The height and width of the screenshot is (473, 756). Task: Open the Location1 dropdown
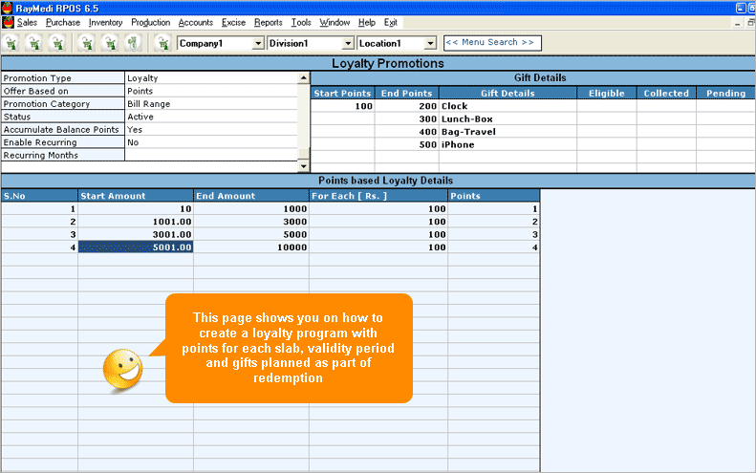[x=430, y=44]
